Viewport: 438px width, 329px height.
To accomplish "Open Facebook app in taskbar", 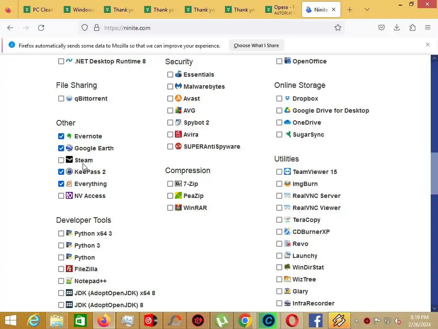I will (315, 320).
